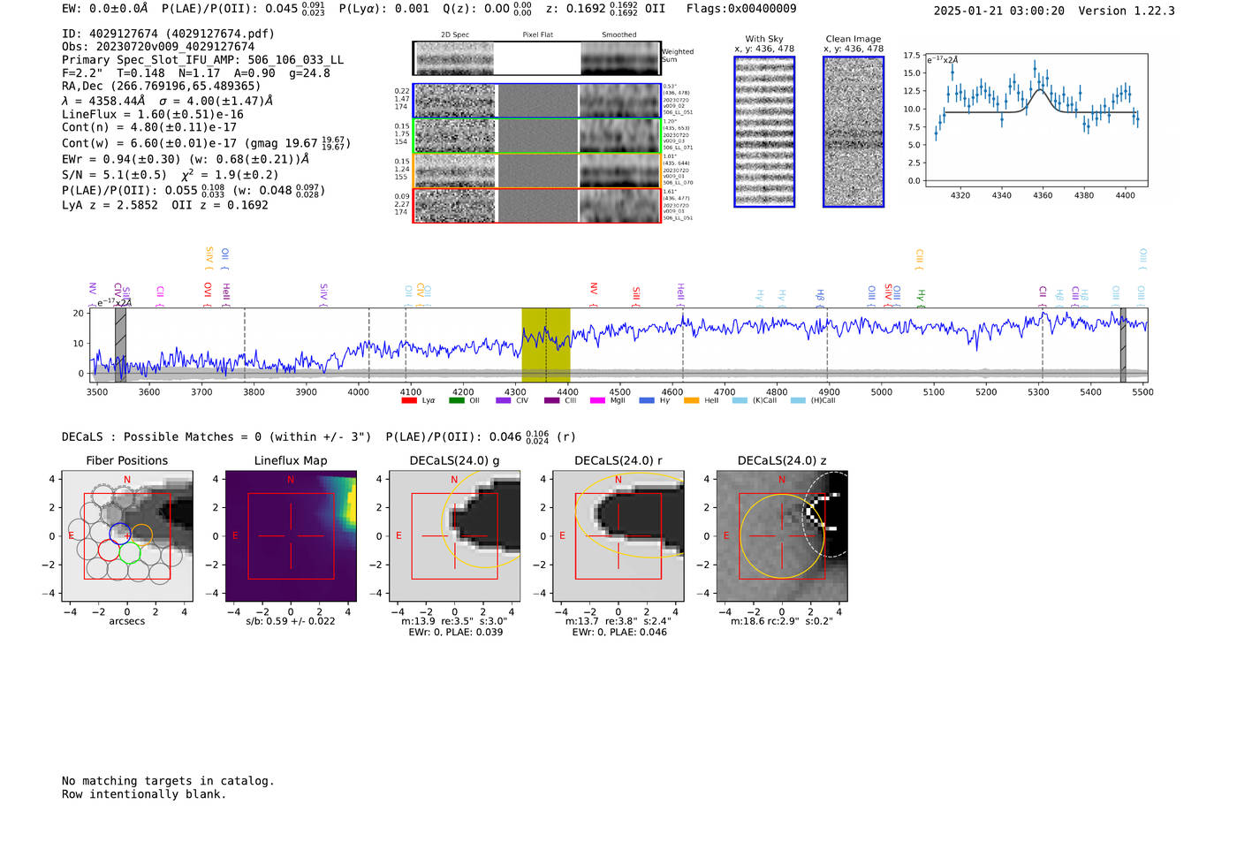Screen dimensions: 1237x842
Task: Click the λ = 4358.44Å wavelength line
Action: [168, 101]
